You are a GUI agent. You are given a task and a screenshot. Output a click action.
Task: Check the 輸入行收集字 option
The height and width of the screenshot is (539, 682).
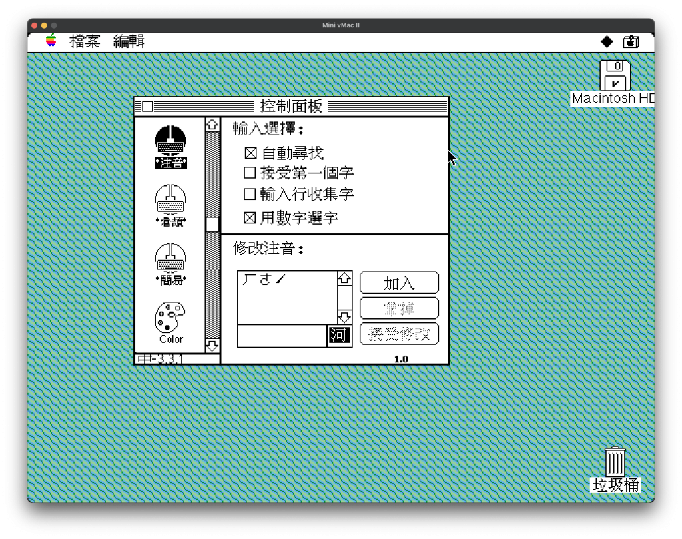250,195
